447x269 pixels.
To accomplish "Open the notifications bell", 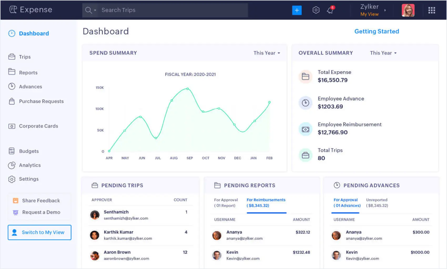I will [x=330, y=10].
